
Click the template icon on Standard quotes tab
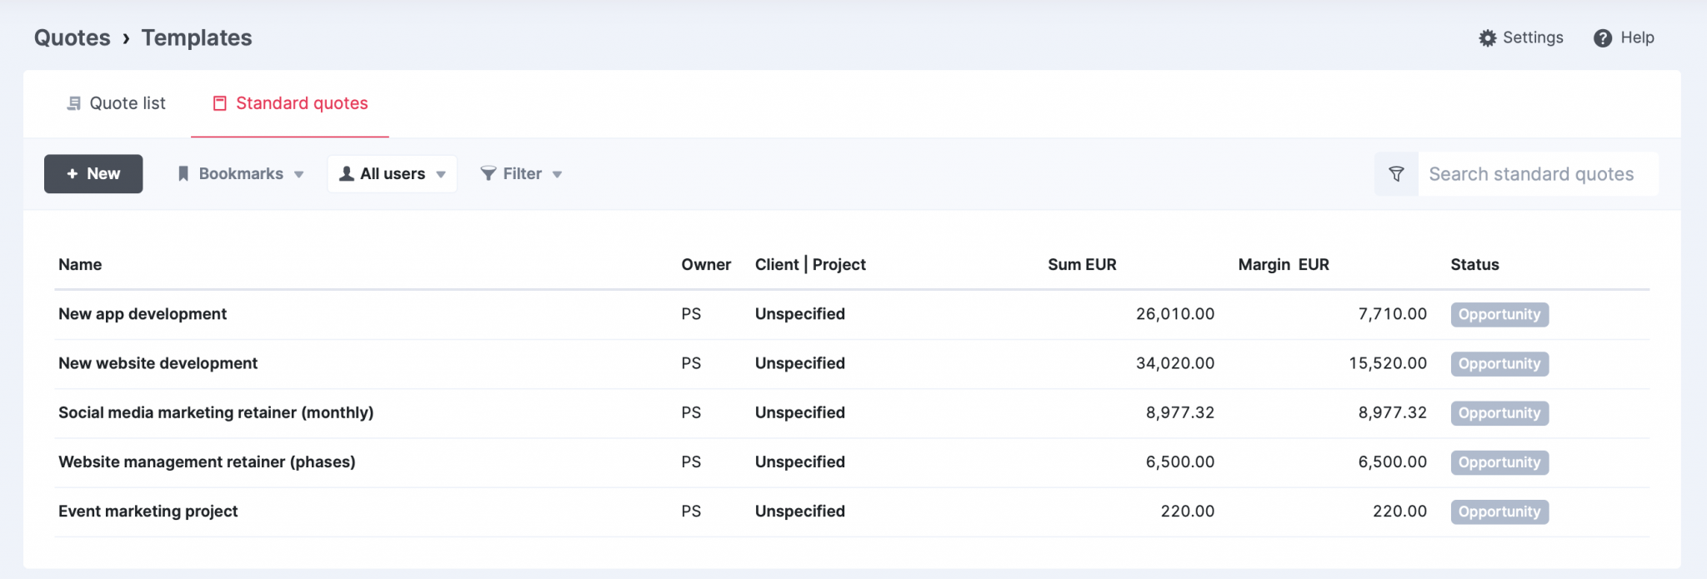click(x=220, y=103)
